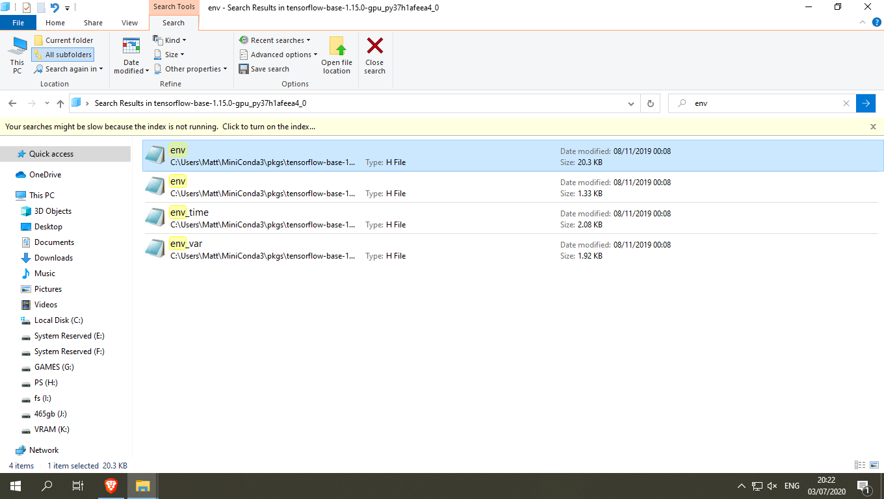Open recent locations chevron
884x499 pixels.
47,103
